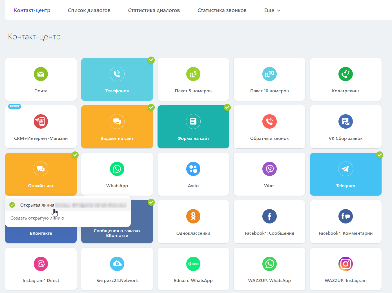This screenshot has width=392, height=293.
Task: Open the Коллтрекинг call tracking icon
Action: pyautogui.click(x=346, y=74)
